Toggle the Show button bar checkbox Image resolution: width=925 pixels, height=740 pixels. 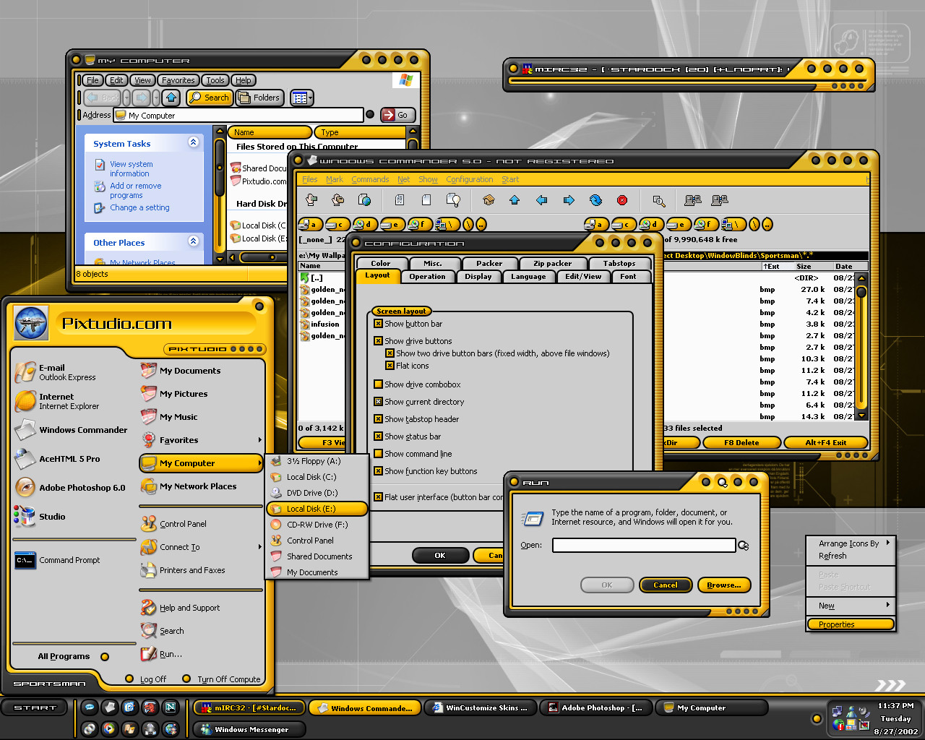(378, 324)
